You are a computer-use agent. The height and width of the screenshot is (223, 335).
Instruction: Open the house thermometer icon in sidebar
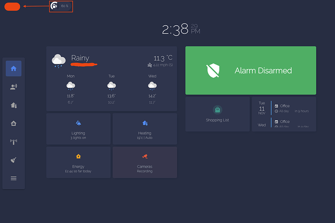[14, 105]
